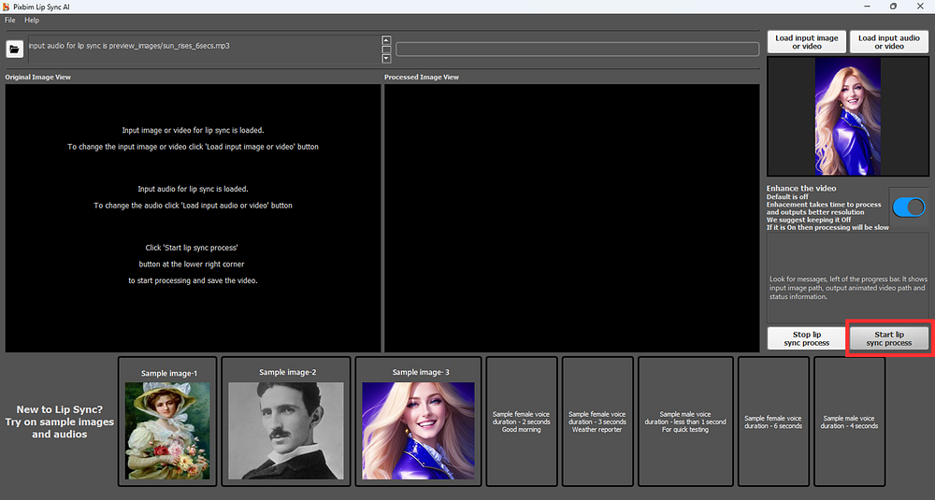Click Load input audio or video button
Screen dimensions: 935x500
pos(888,42)
